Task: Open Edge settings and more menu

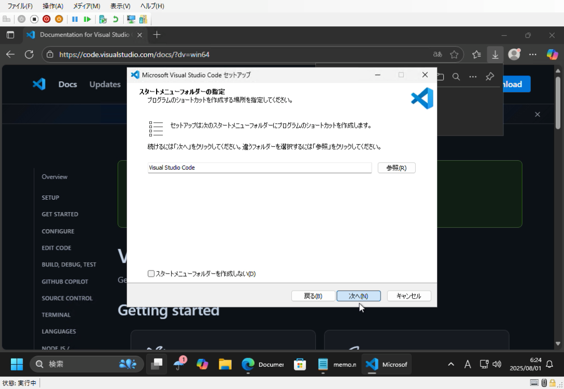Action: [533, 54]
